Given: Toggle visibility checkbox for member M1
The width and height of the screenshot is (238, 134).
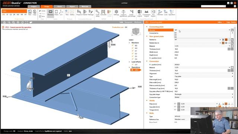Looking at the screenshot, I should pos(133,45).
